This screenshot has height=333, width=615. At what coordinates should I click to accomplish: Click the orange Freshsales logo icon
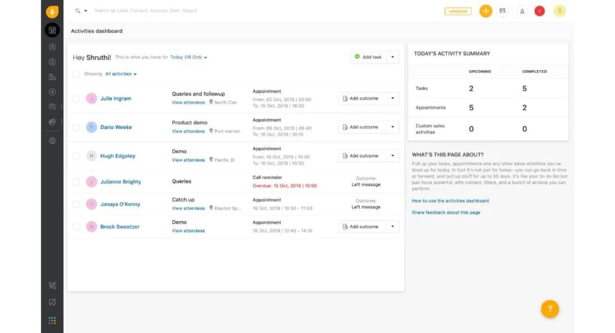[x=52, y=11]
